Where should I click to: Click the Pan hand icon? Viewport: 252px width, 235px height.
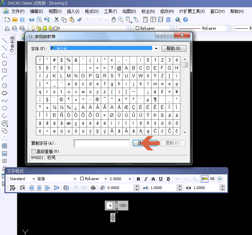click(x=121, y=20)
